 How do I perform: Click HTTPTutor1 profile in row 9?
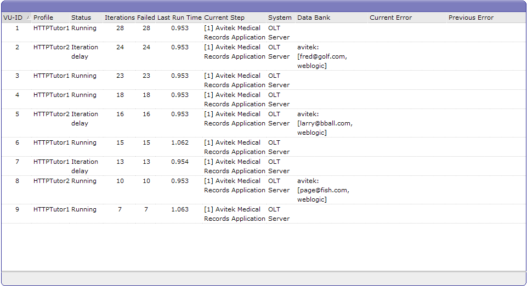[x=52, y=209]
